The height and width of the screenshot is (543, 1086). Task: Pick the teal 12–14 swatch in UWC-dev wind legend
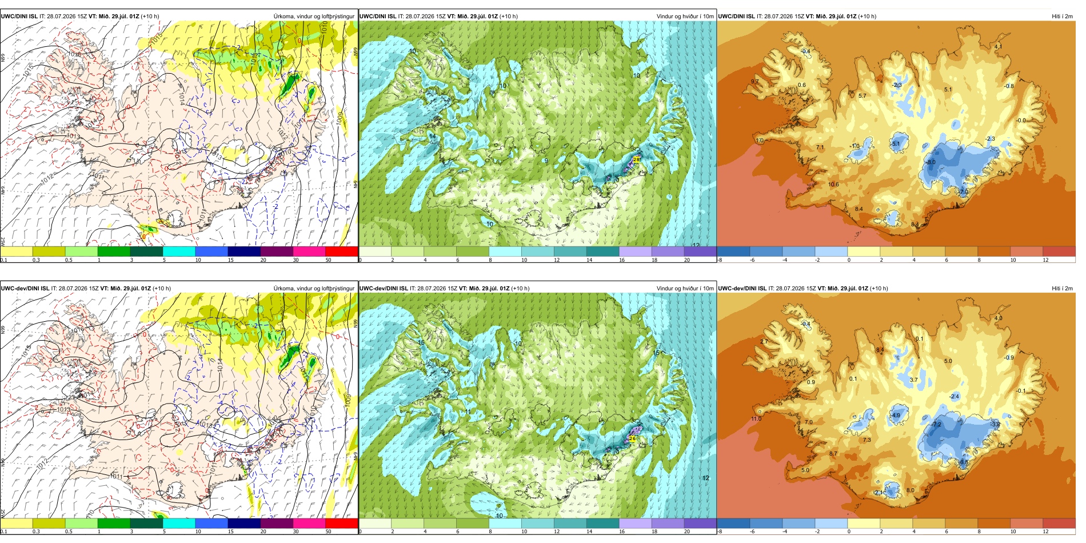pyautogui.click(x=570, y=523)
